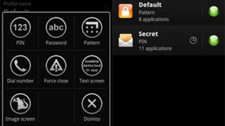
Task: Click the Password label text
Action: click(56, 43)
